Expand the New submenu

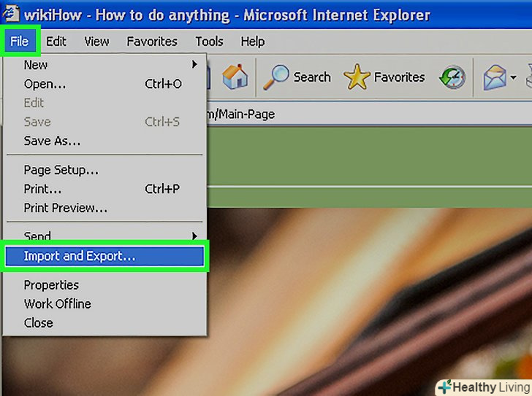coord(105,65)
